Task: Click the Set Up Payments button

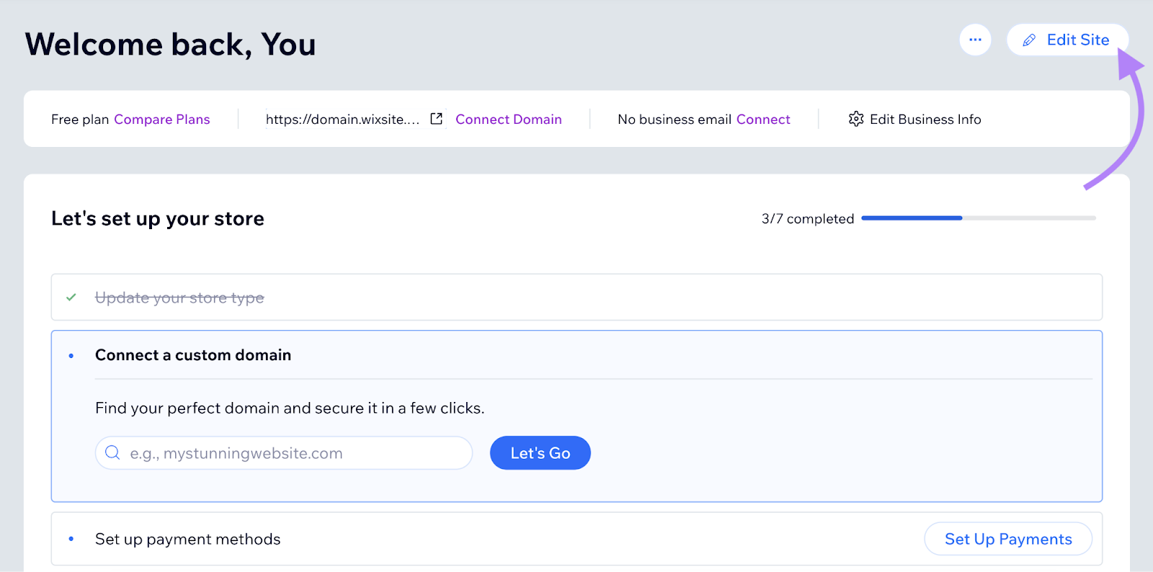Action: tap(1007, 539)
